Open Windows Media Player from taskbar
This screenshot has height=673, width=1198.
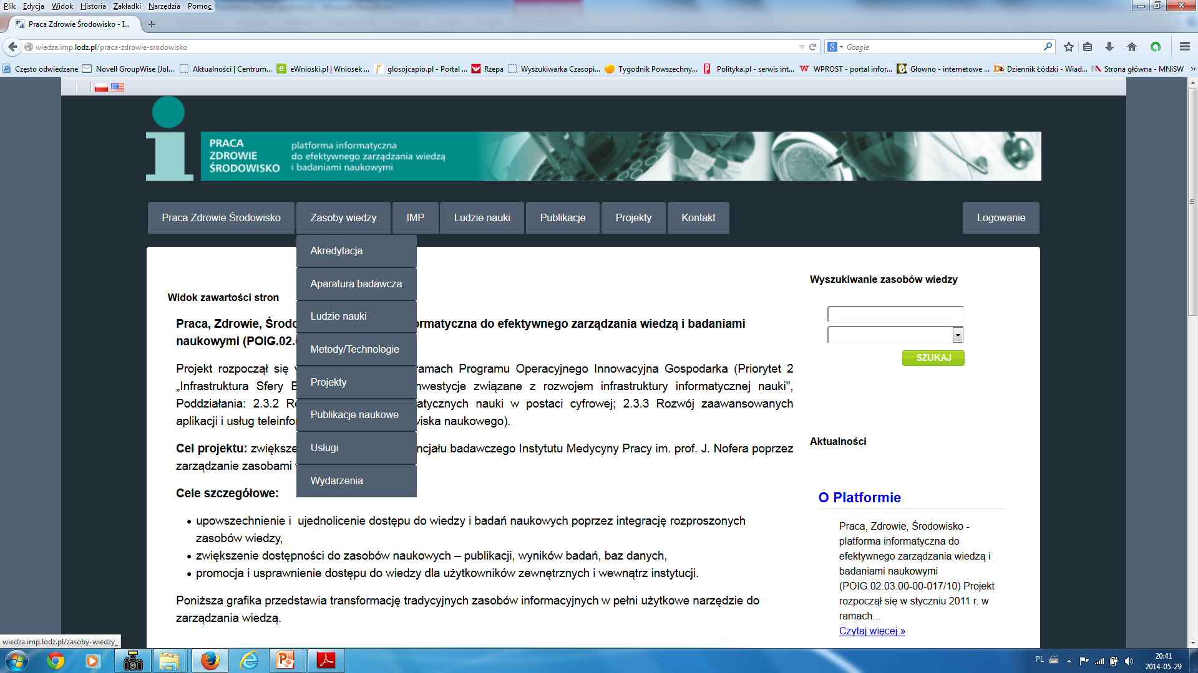click(x=92, y=661)
